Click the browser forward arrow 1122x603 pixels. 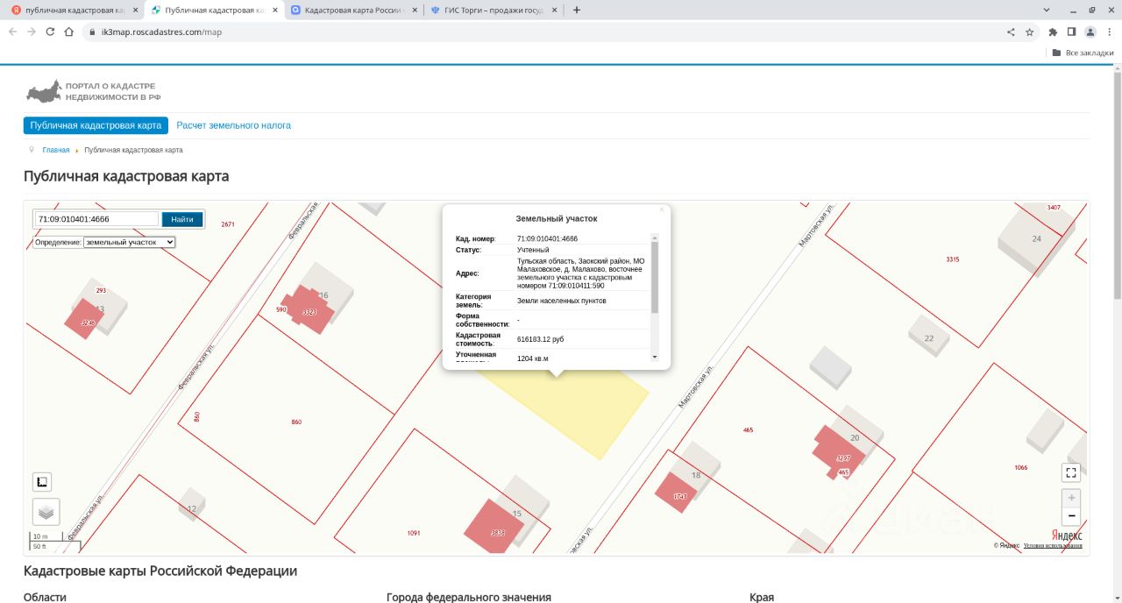click(31, 32)
